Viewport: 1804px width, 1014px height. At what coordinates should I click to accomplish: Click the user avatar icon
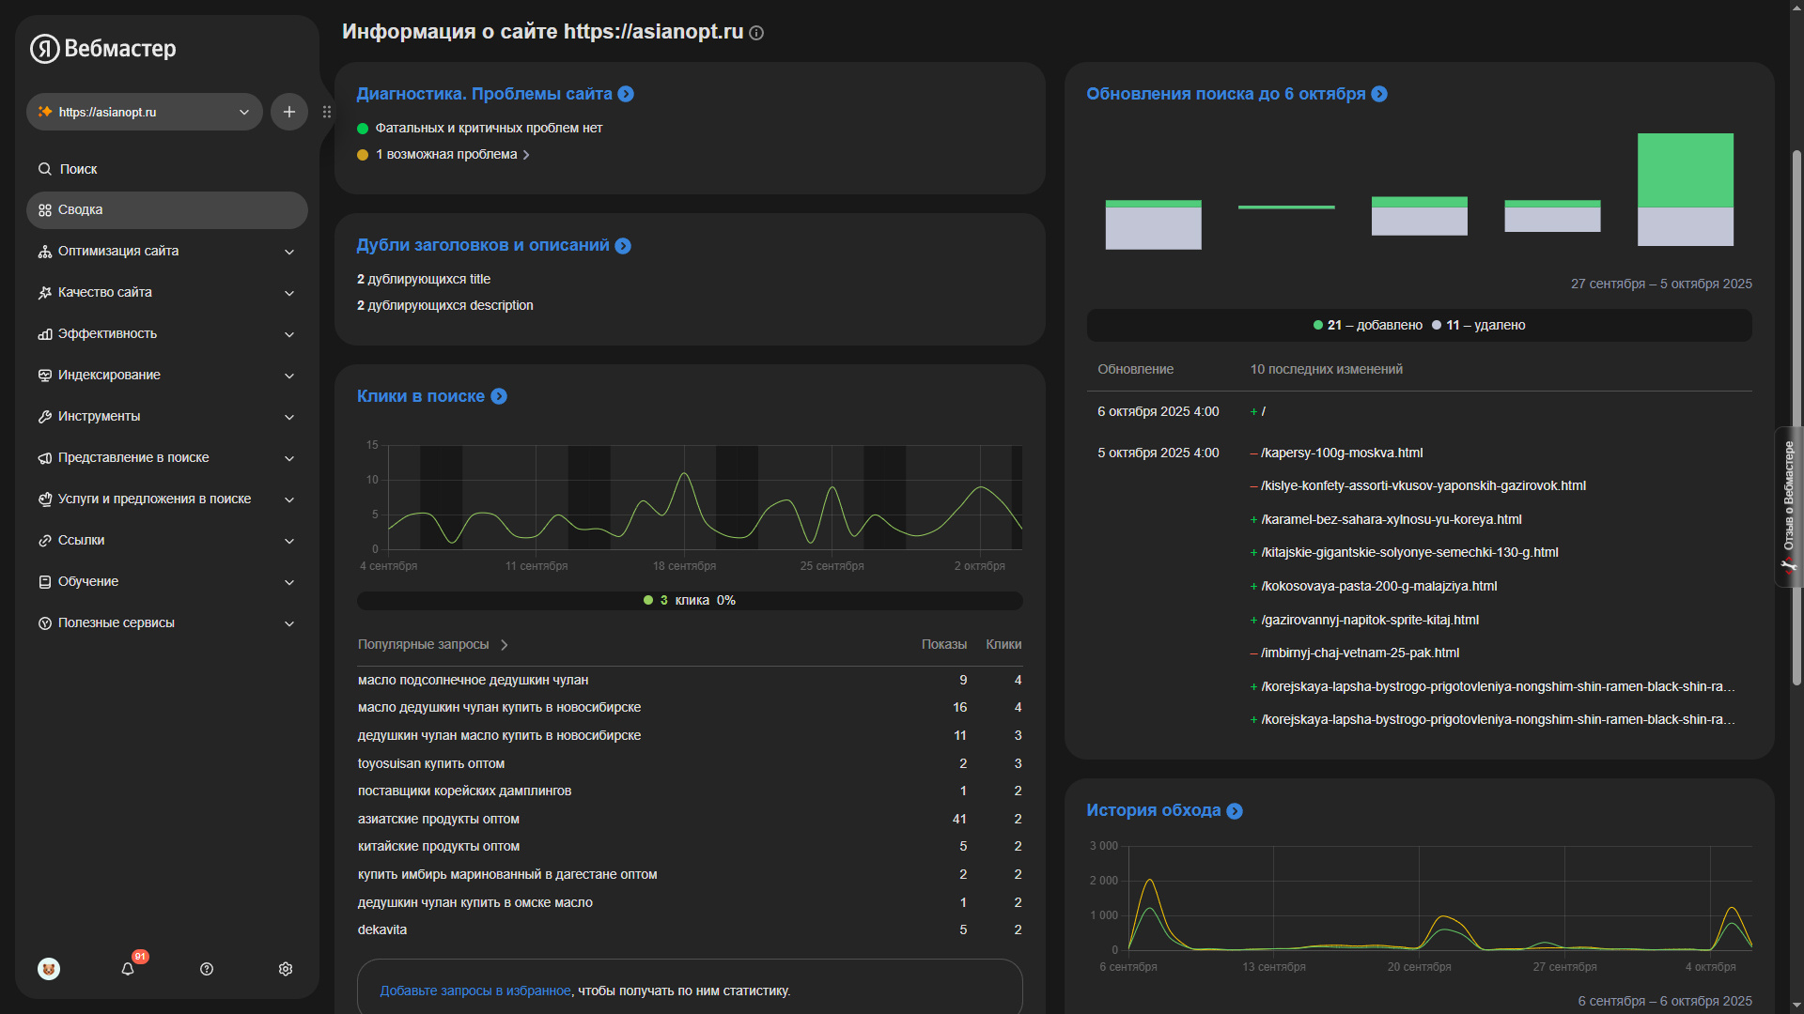click(x=49, y=969)
